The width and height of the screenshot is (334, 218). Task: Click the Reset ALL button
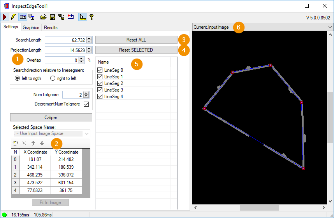coord(136,40)
